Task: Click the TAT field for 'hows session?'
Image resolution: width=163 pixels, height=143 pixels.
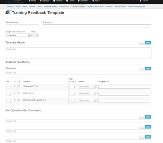Action: pyautogui.click(x=73, y=87)
